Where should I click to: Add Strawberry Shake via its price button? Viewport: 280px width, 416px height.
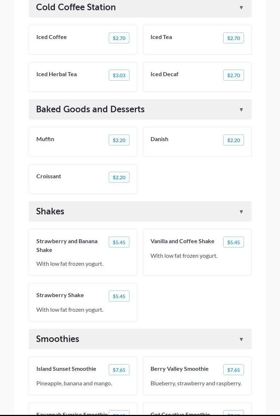(119, 296)
